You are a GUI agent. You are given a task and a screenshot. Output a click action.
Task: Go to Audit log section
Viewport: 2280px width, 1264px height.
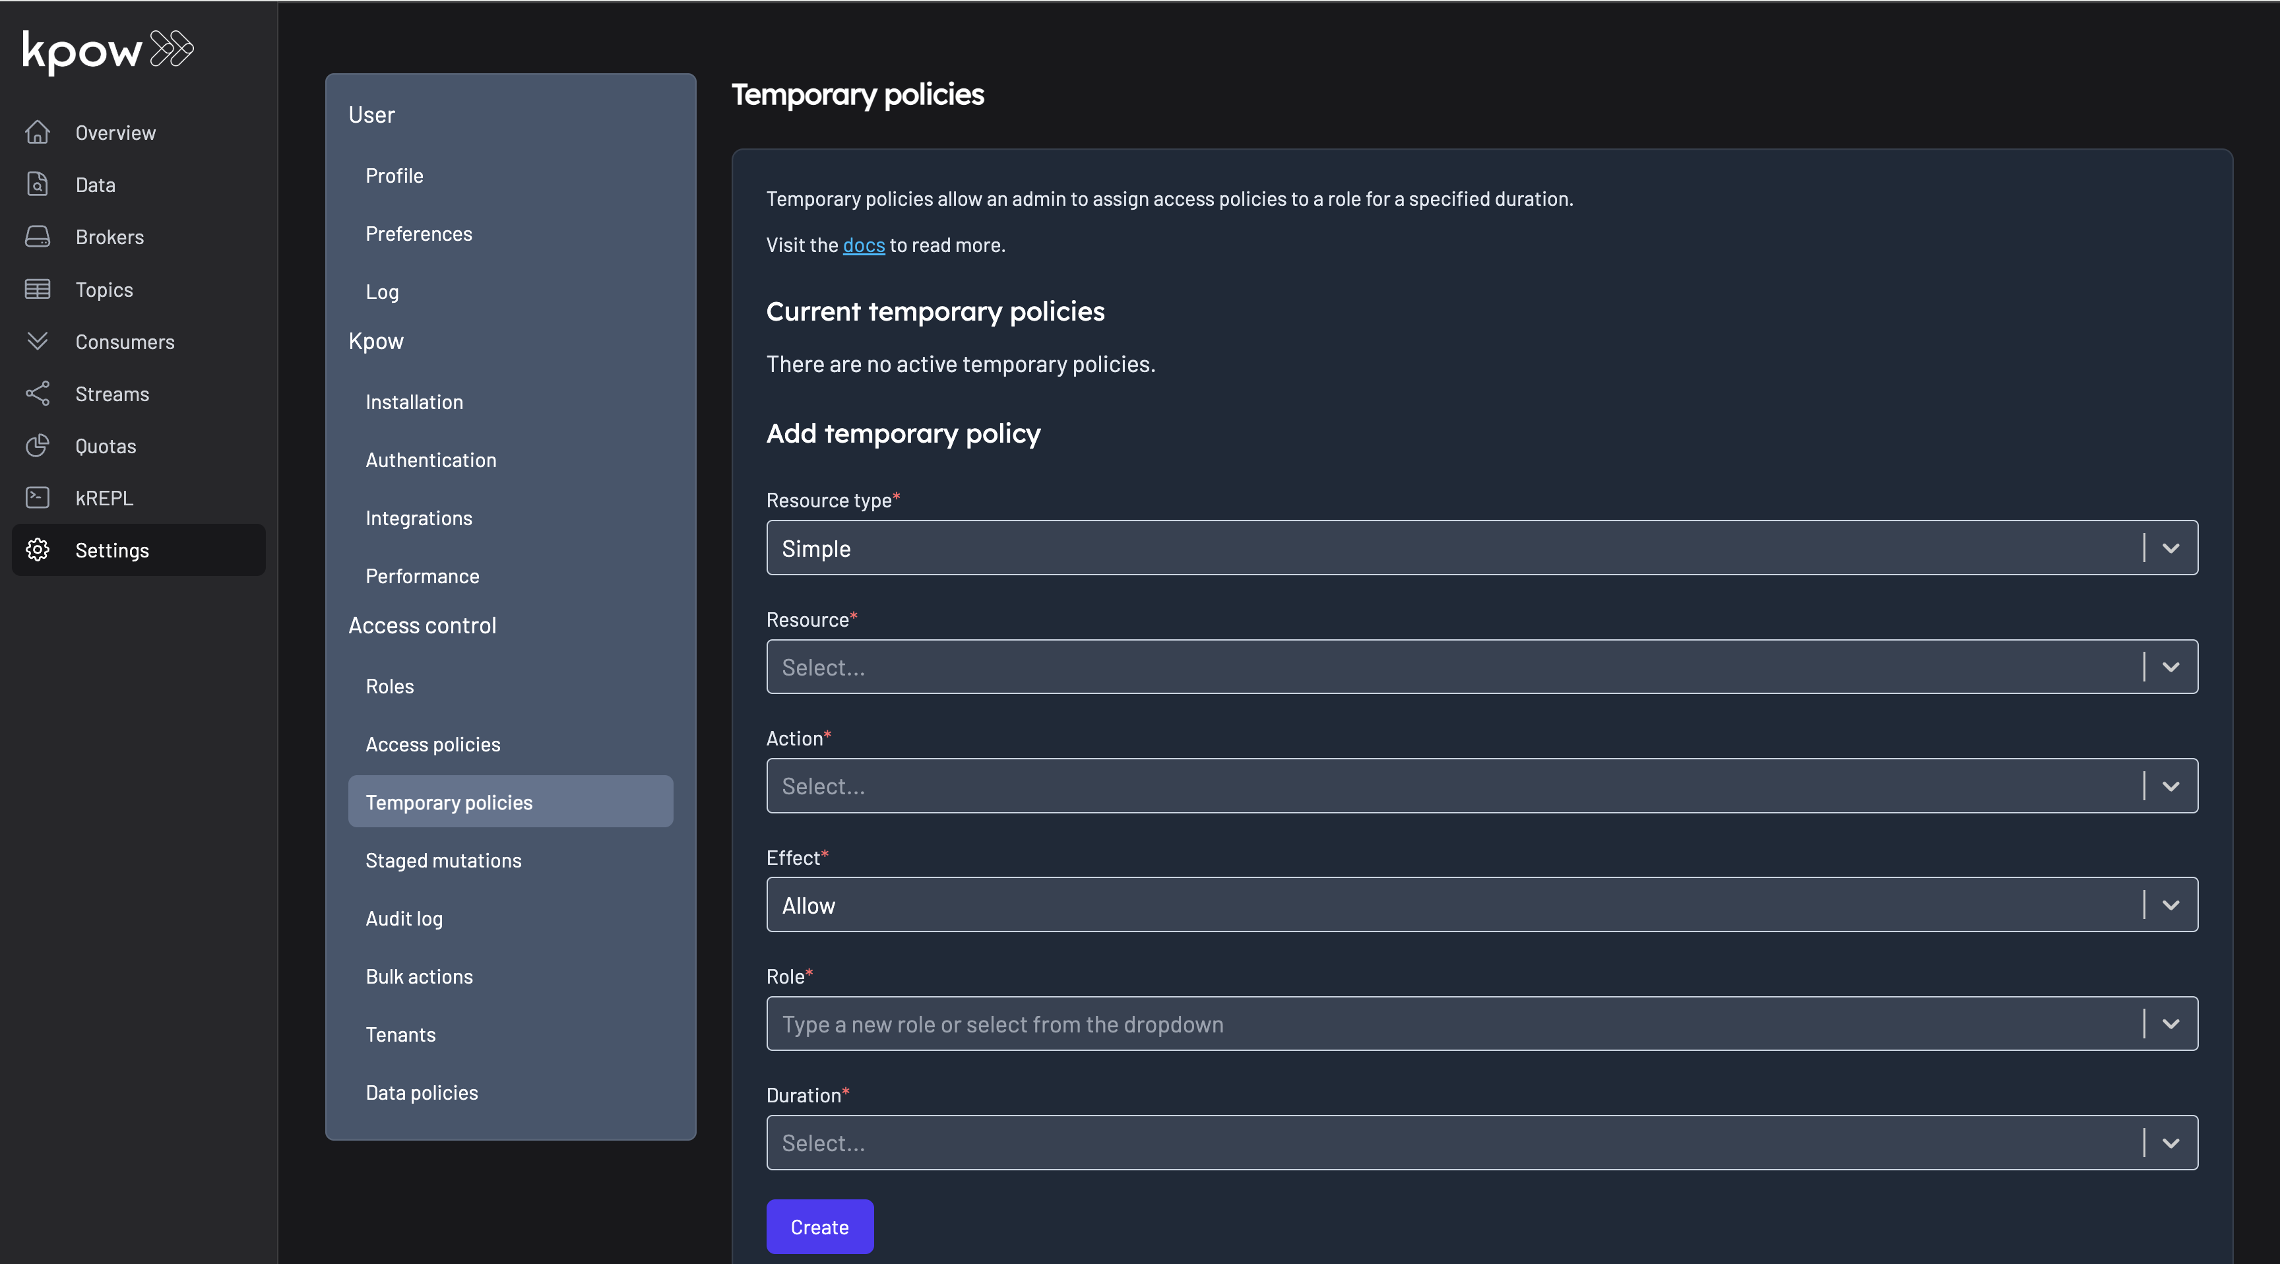404,918
